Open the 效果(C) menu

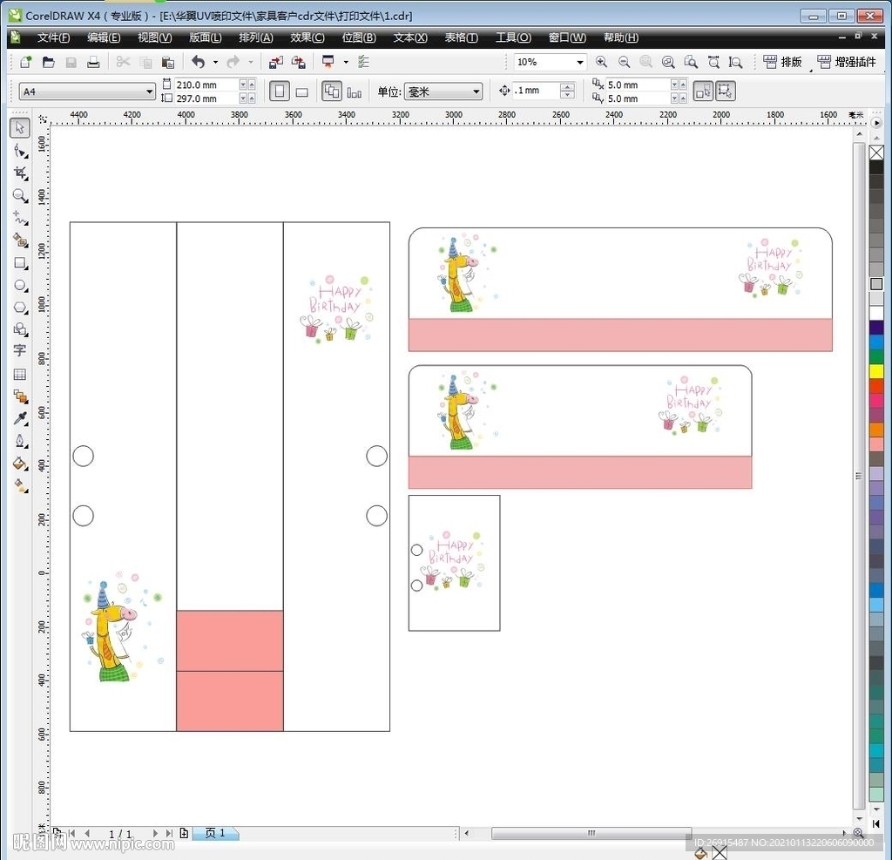coord(307,37)
